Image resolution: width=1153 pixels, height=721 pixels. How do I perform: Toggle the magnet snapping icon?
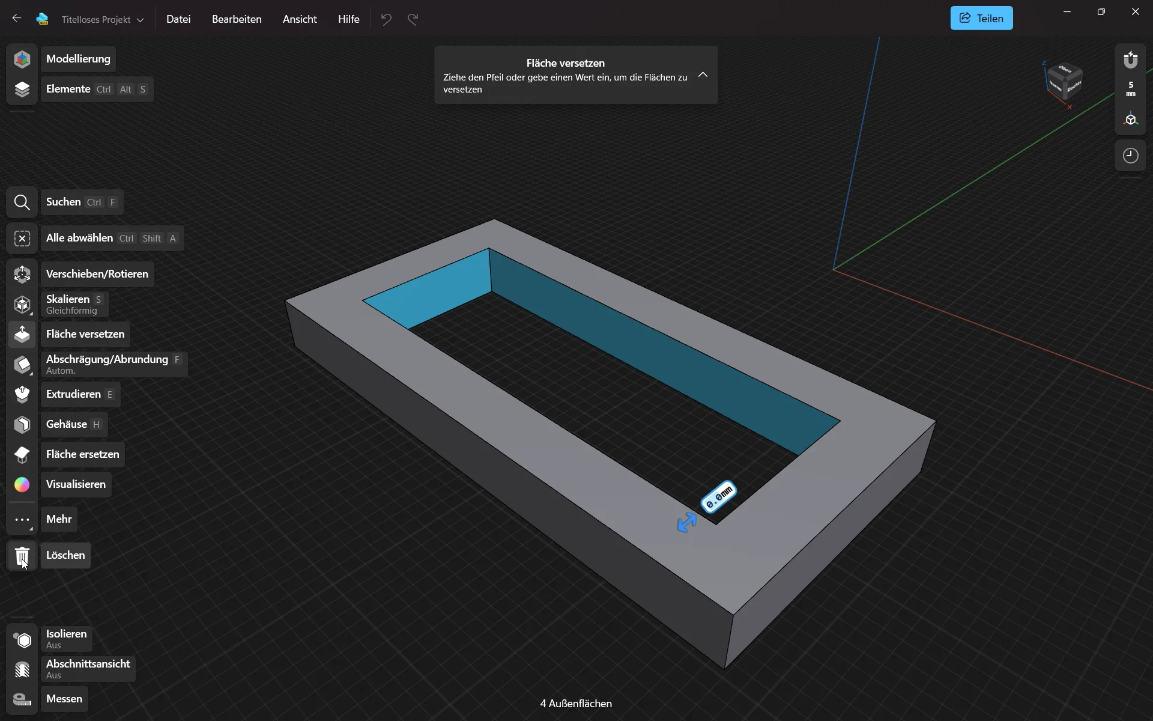(1131, 59)
